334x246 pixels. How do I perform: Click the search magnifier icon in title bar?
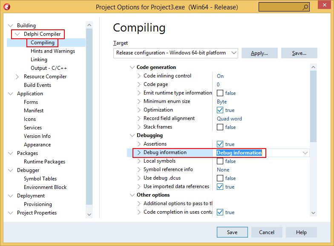point(305,7)
